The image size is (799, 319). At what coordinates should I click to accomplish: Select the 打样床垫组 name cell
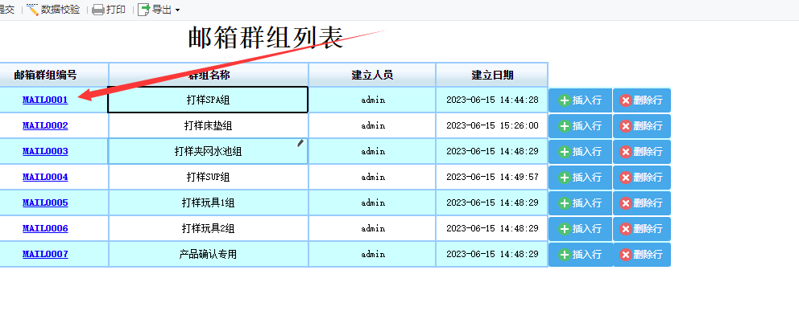point(208,125)
